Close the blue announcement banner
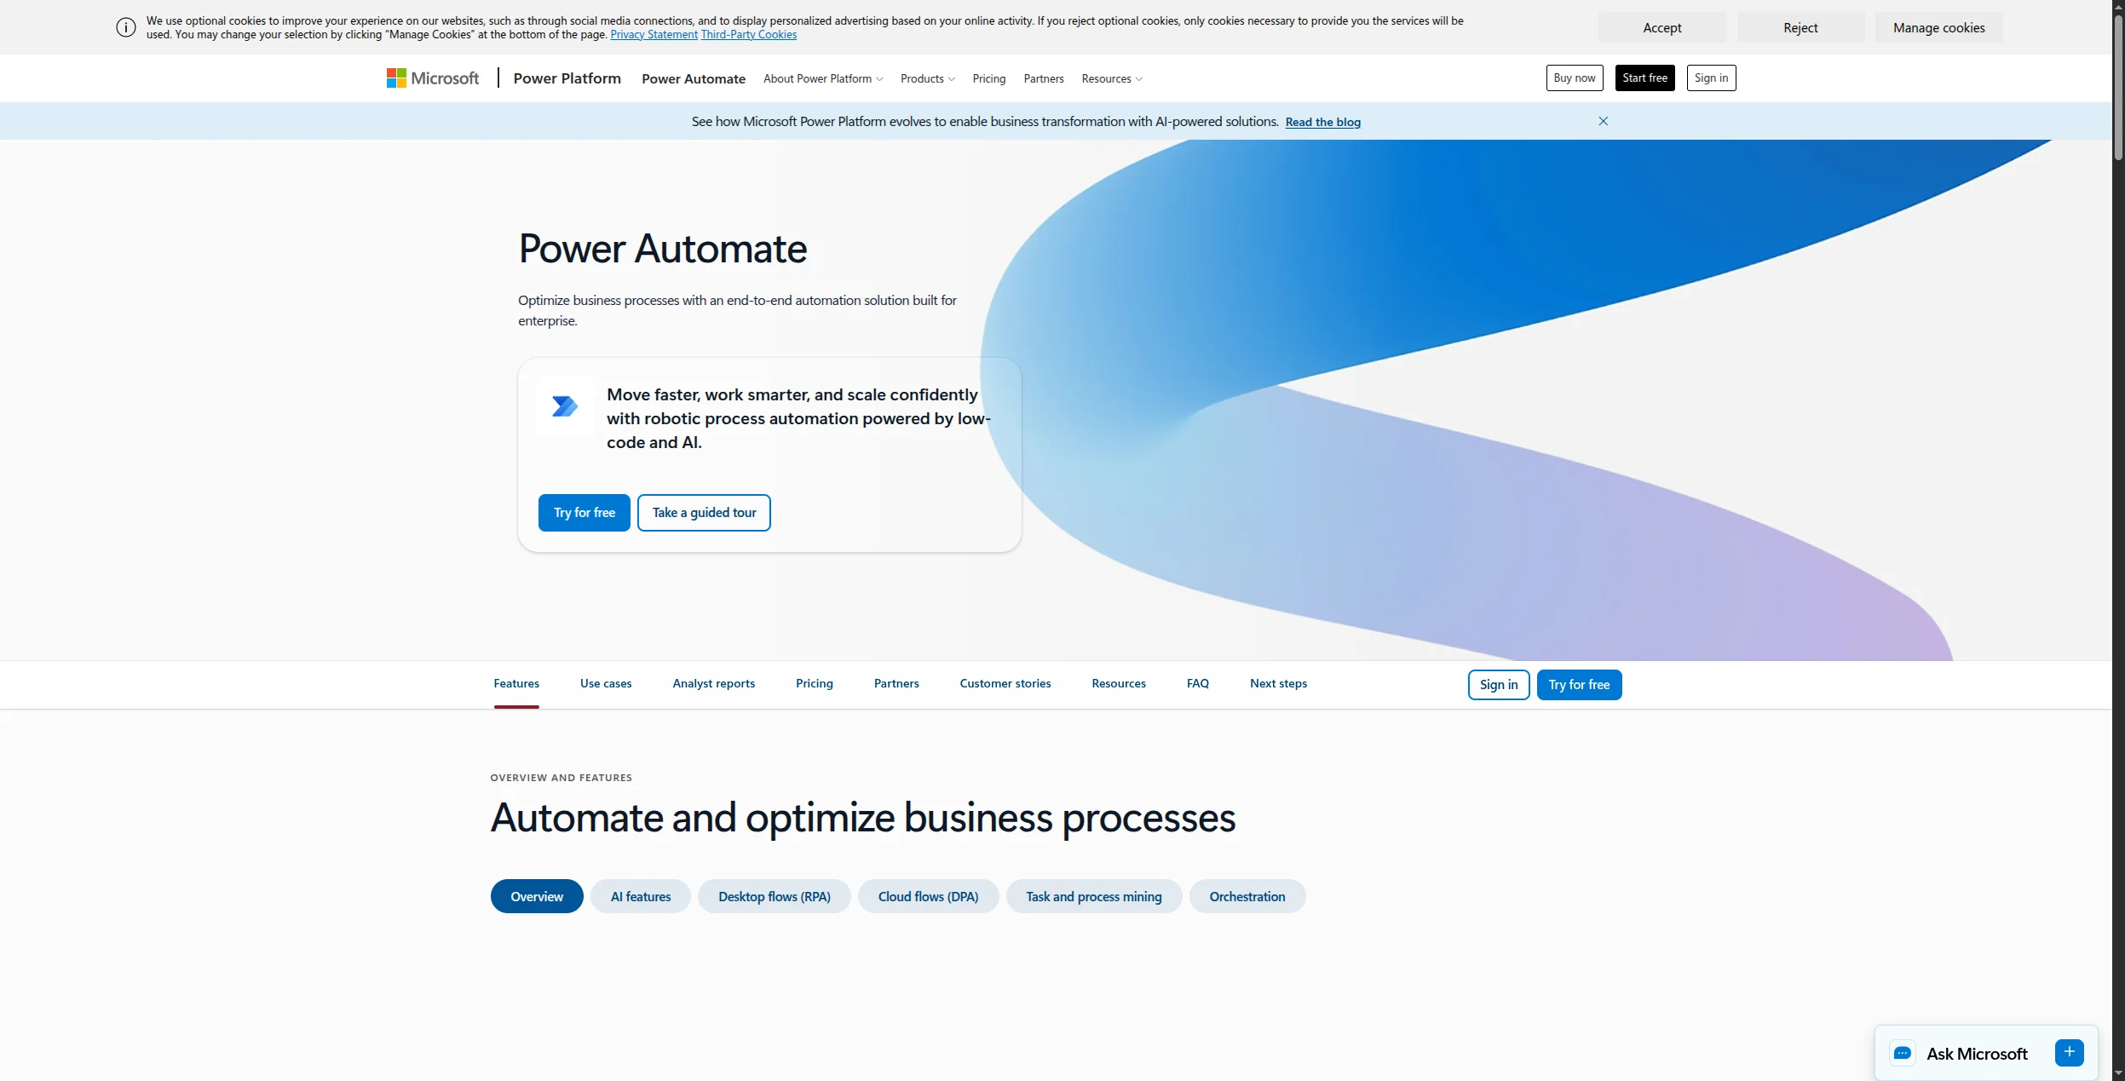This screenshot has height=1081, width=2125. (x=1604, y=121)
